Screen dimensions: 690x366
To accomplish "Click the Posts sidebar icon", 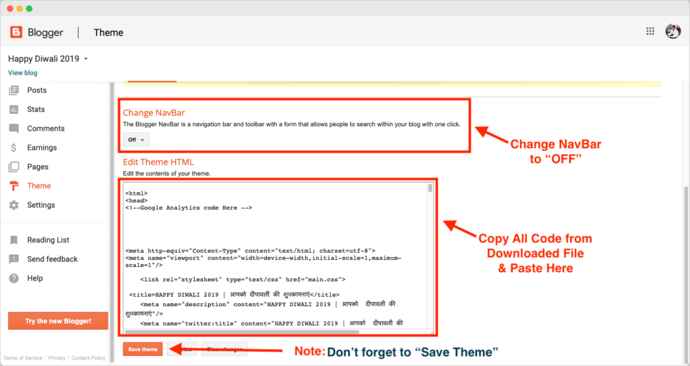I will (14, 90).
